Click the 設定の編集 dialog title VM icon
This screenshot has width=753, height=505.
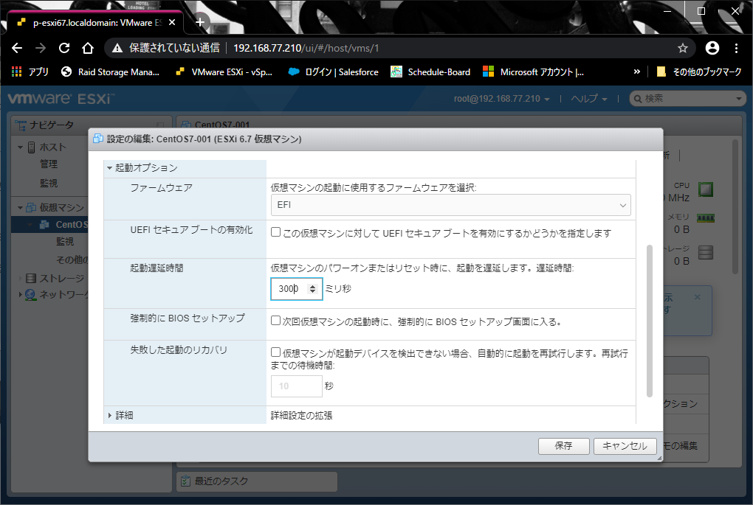pos(98,139)
